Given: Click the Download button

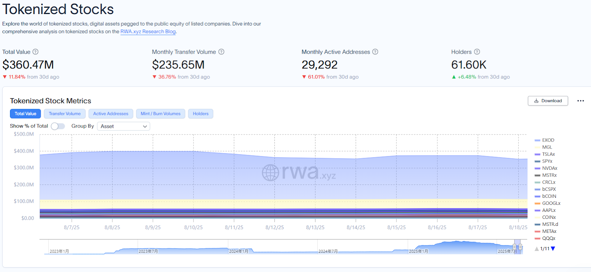Looking at the screenshot, I should point(548,101).
